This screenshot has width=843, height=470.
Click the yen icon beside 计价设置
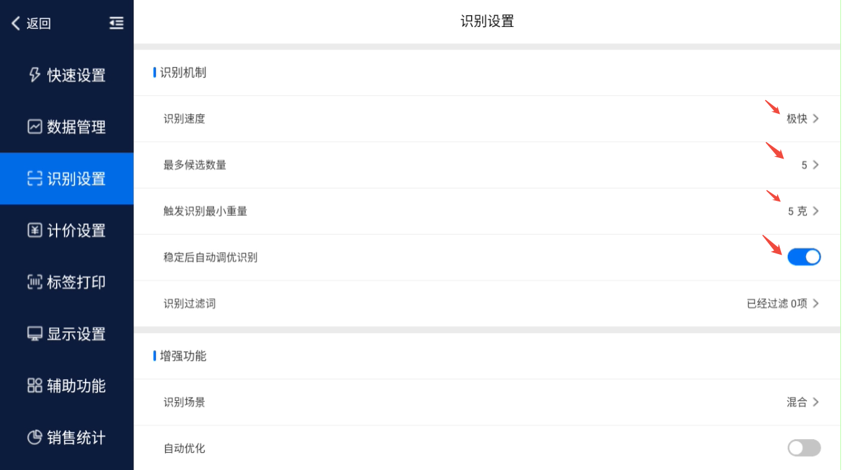click(35, 230)
